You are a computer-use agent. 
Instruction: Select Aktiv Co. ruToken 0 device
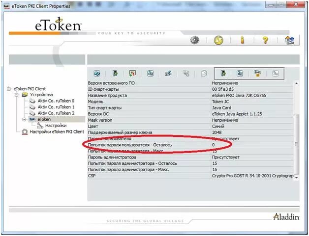[x=56, y=101]
